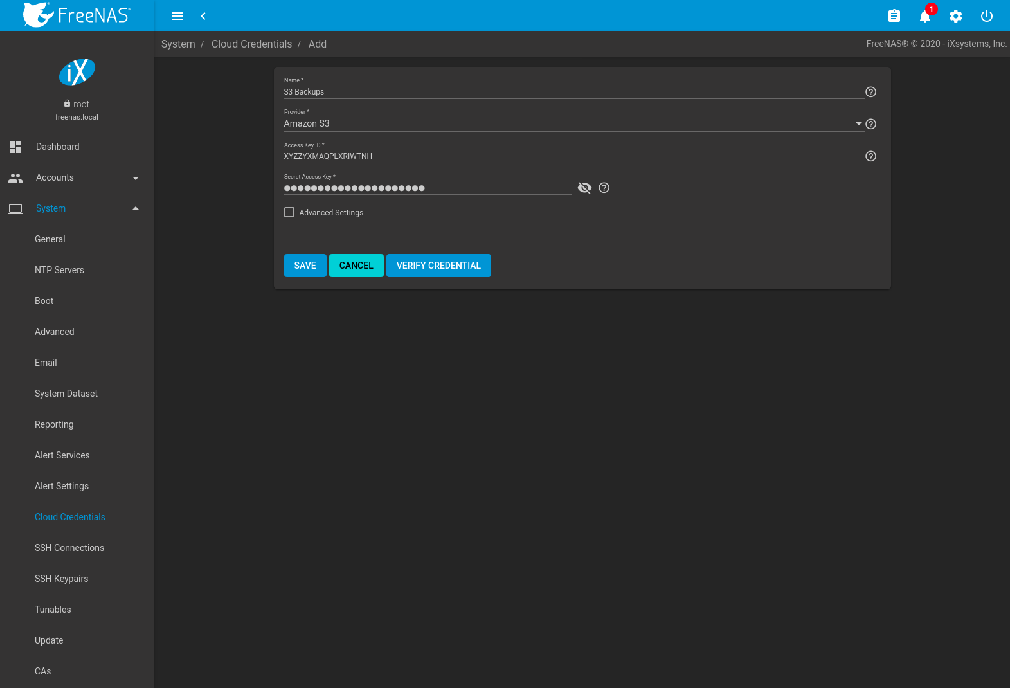Enable the Advanced Settings checkbox
The image size is (1010, 688).
pos(289,212)
